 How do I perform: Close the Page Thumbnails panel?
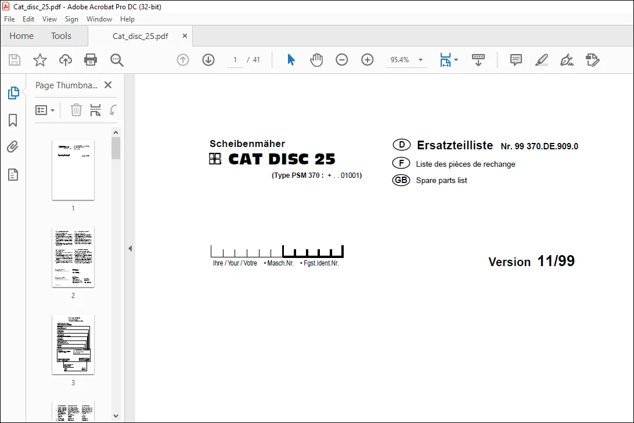tap(108, 85)
